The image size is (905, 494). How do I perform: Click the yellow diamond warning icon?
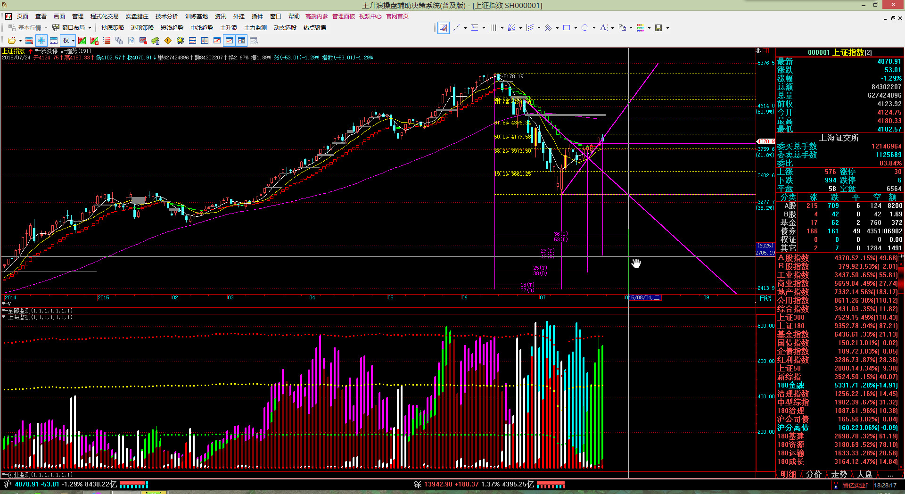click(168, 41)
